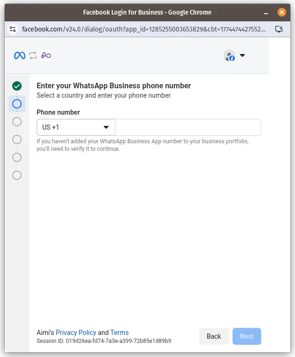Click the 'Enter your WhatsApp Business phone number' heading
This screenshot has width=295, height=357.
[x=114, y=85]
